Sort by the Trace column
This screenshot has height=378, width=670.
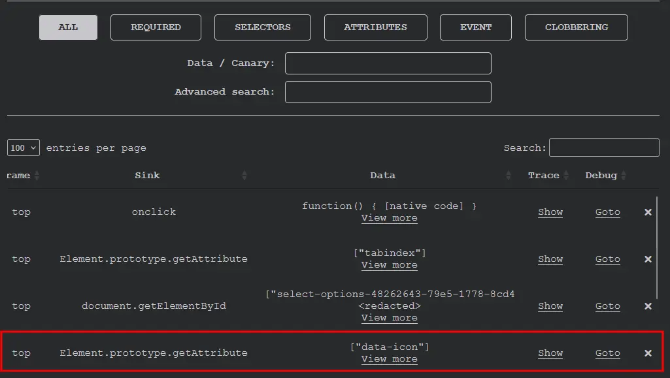tap(544, 175)
